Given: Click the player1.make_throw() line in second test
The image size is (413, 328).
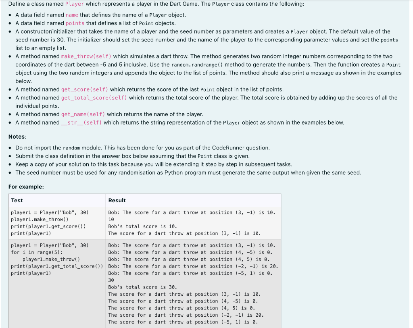Looking at the screenshot, I should (51, 259).
